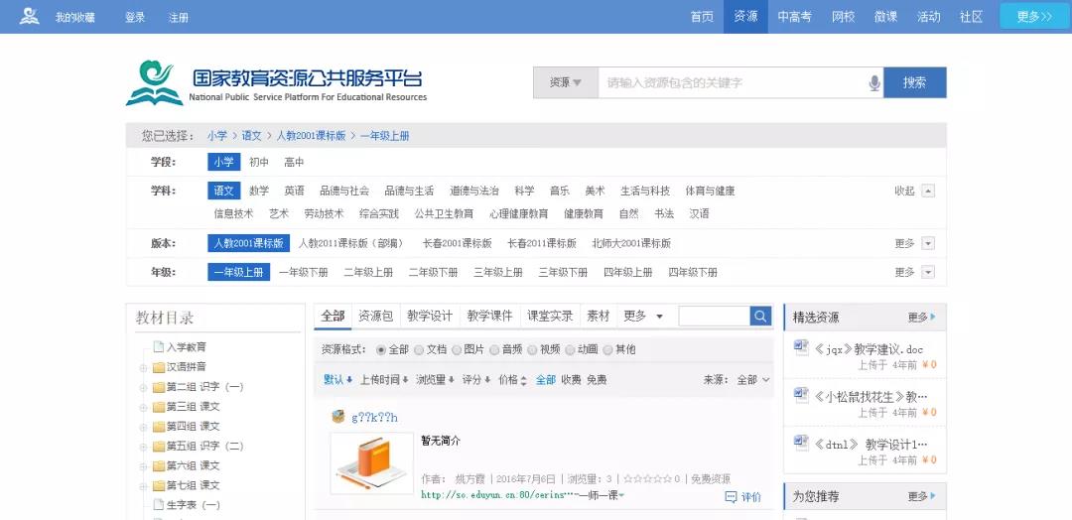Open the 中高考 navigation menu item
Image resolution: width=1072 pixels, height=520 pixels.
[x=794, y=17]
